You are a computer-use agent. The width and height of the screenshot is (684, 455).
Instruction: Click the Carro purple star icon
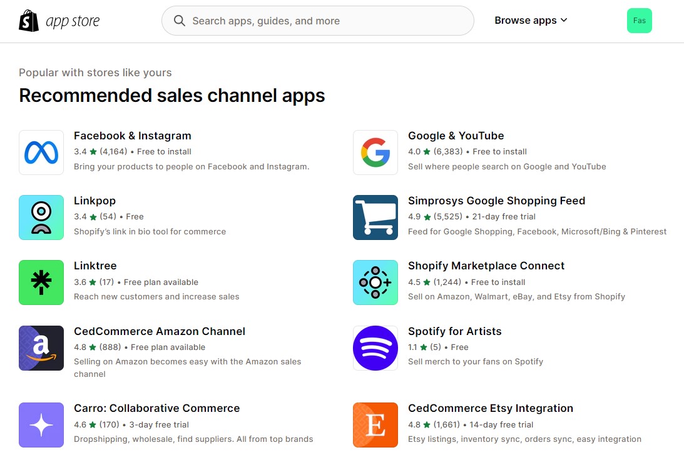click(41, 425)
